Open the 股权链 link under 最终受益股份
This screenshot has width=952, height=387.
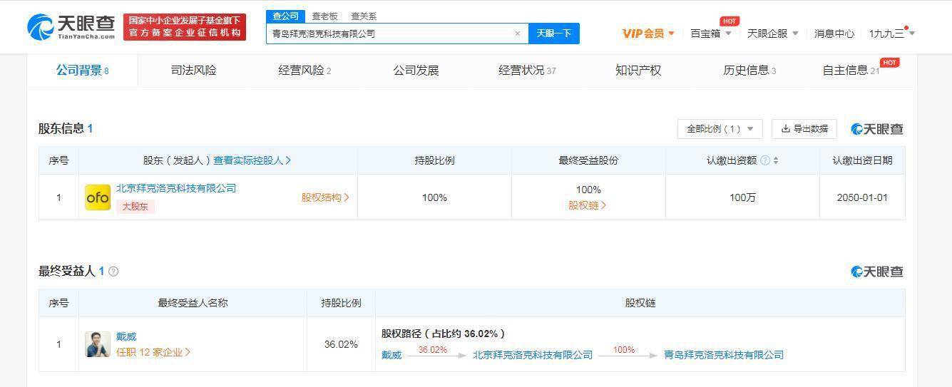(588, 205)
